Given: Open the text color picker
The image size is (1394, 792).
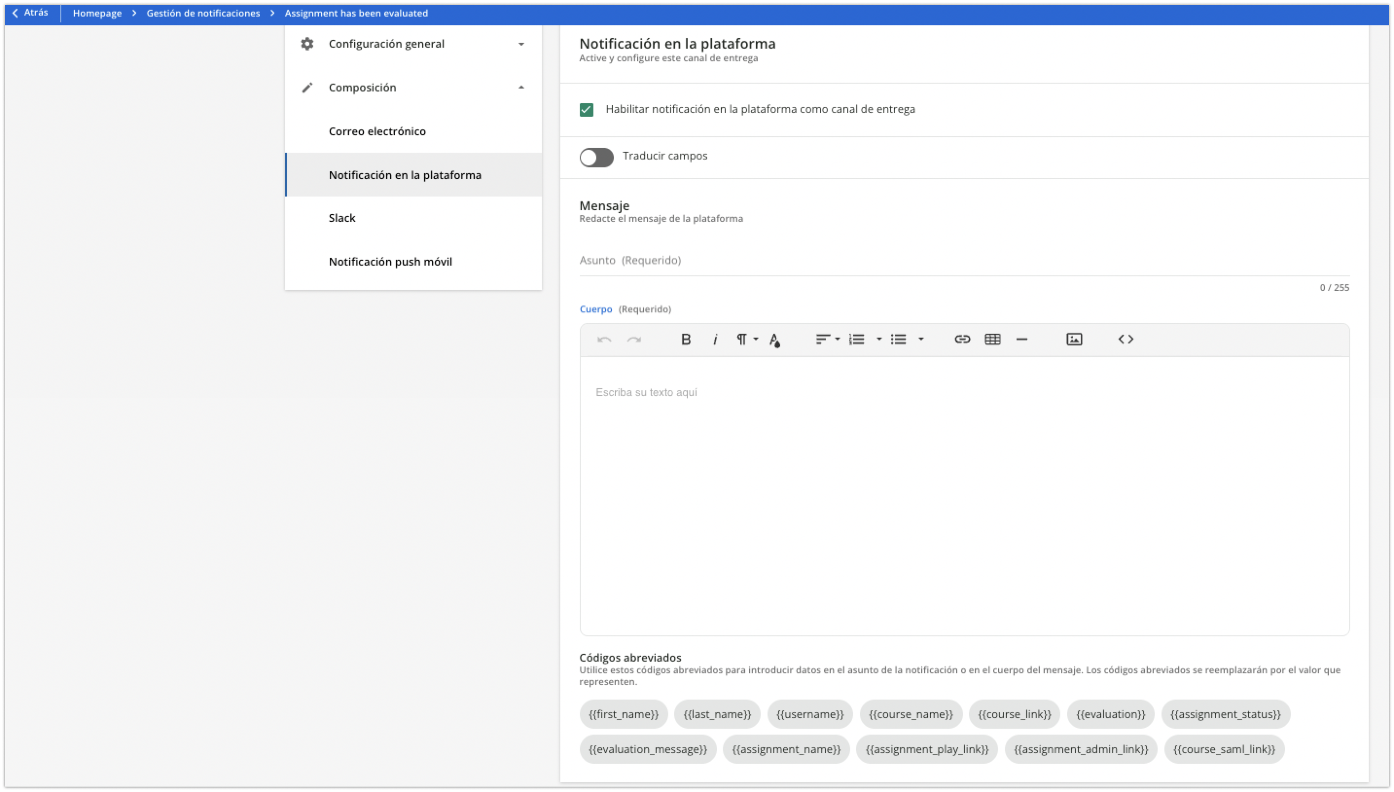Looking at the screenshot, I should [775, 340].
